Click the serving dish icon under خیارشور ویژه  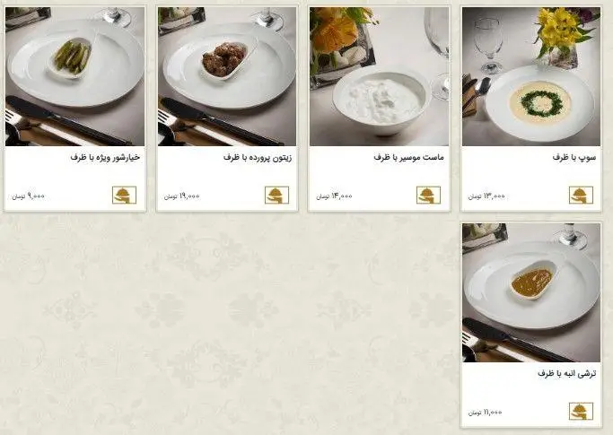[x=125, y=195]
